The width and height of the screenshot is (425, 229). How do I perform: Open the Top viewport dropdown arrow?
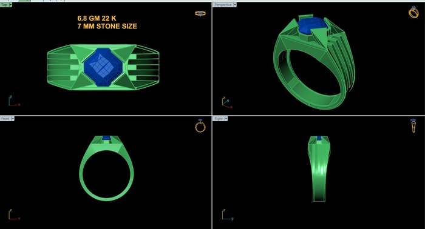pyautogui.click(x=10, y=5)
